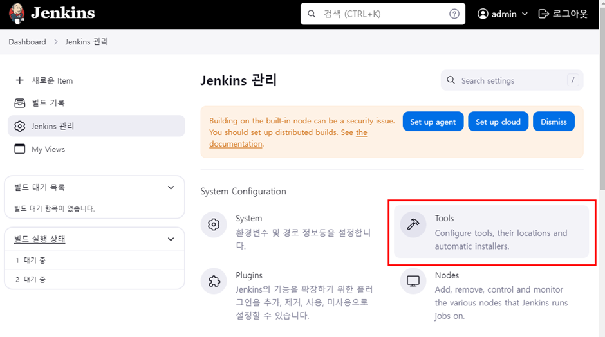
Task: Collapse the 빌드 실행 상태 panel chevron
Action: pos(171,239)
